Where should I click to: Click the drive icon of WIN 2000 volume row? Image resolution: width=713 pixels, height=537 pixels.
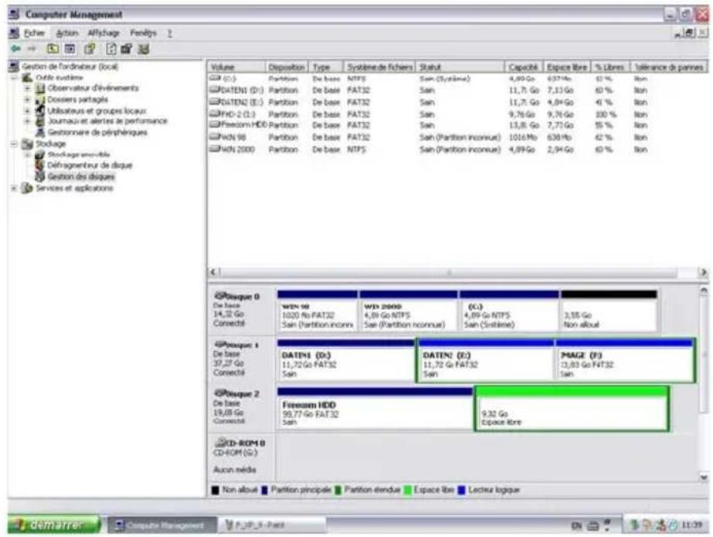(x=215, y=149)
